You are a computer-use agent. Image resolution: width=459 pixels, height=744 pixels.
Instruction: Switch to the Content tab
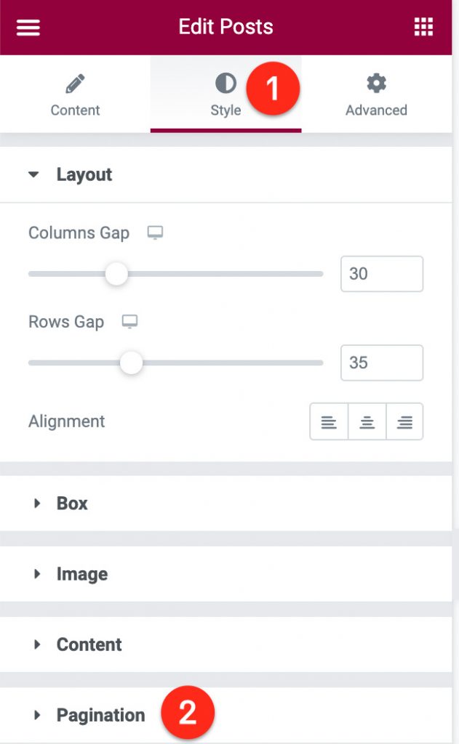tap(75, 94)
